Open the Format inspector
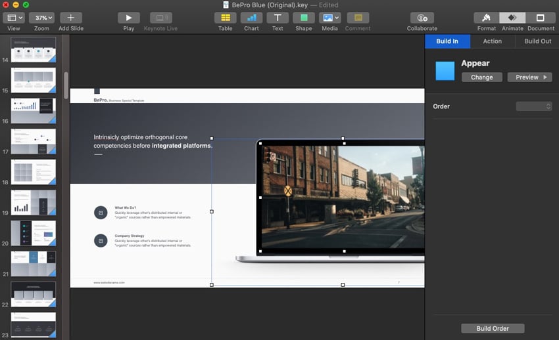Image resolution: width=559 pixels, height=340 pixels. 486,18
